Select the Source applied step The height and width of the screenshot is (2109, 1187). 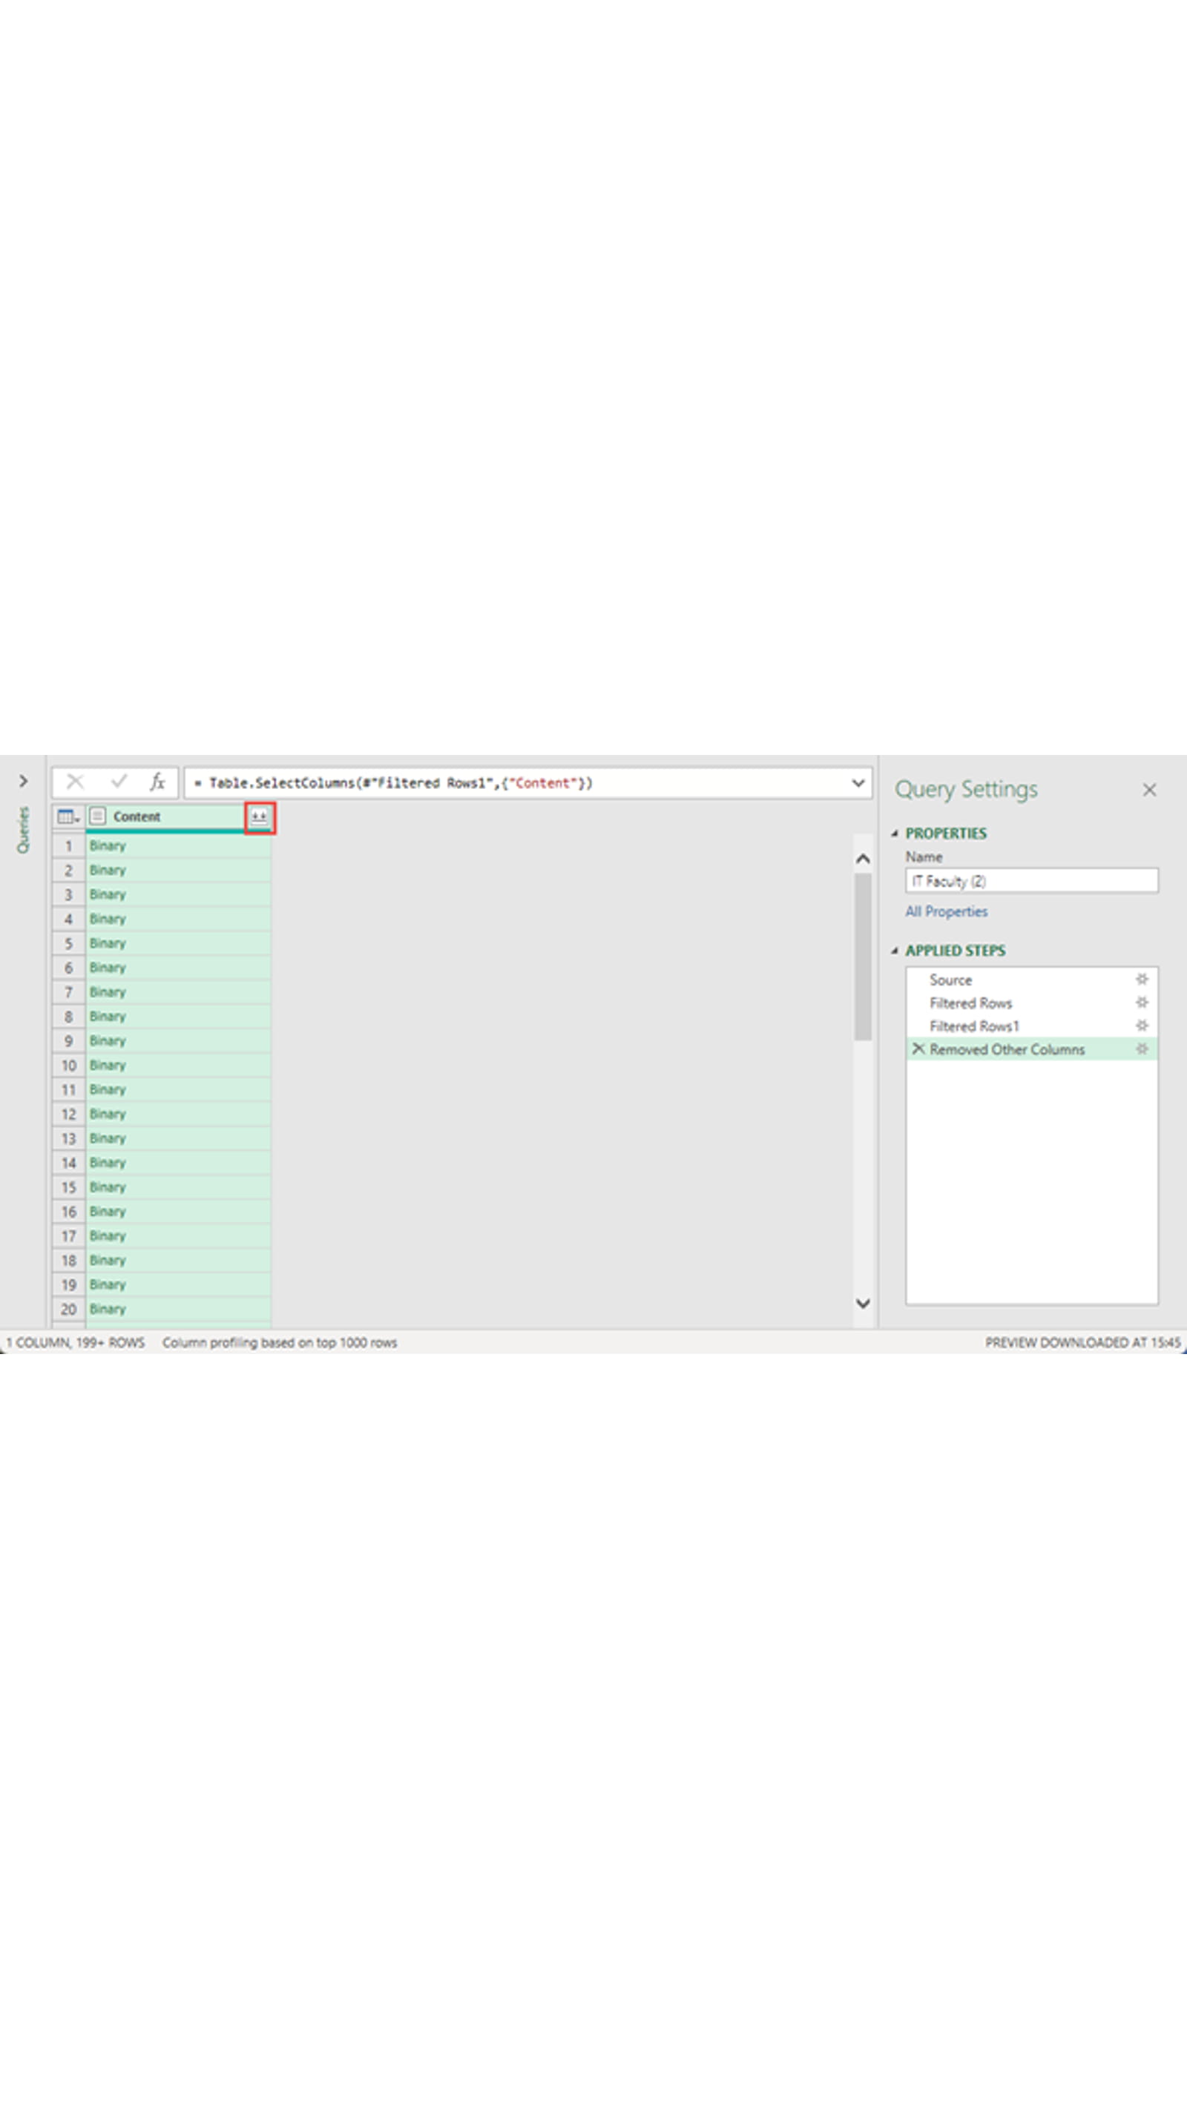[950, 980]
